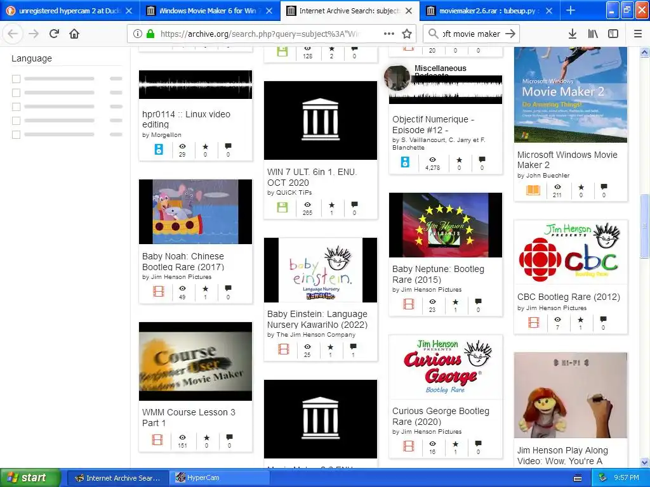Click film icon under Baby Neptune item
This screenshot has width=650, height=487.
pyautogui.click(x=409, y=304)
